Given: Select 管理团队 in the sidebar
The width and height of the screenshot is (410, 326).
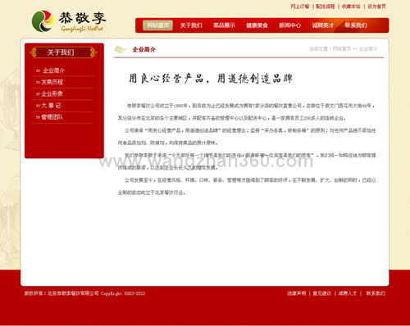Looking at the screenshot, I should (x=52, y=117).
